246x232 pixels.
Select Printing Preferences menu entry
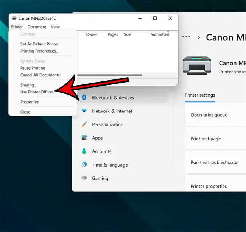point(39,51)
